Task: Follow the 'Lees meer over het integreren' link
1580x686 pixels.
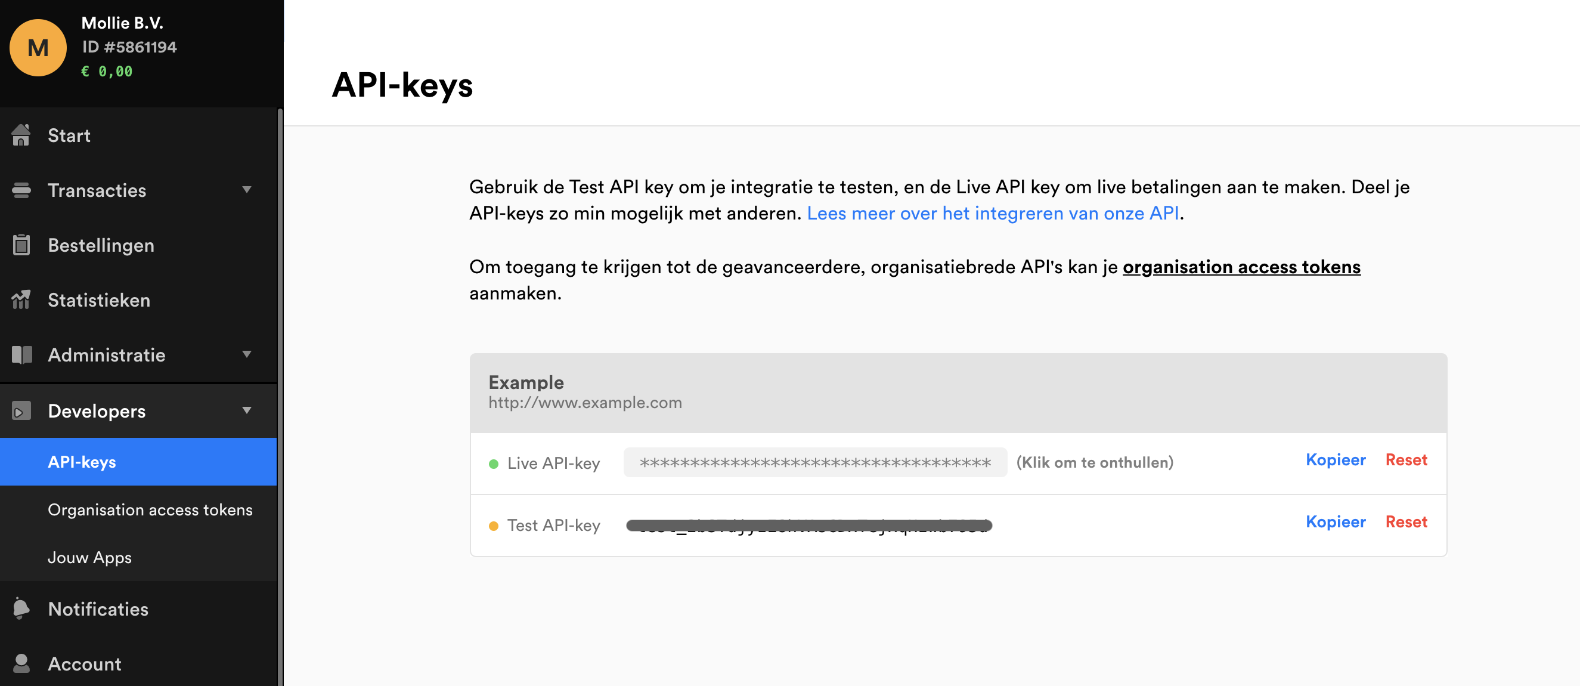Action: click(x=992, y=214)
